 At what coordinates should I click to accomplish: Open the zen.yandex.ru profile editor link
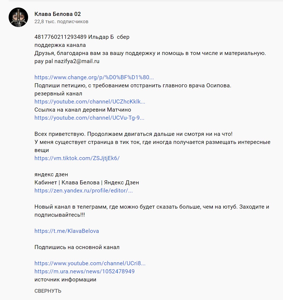(x=84, y=191)
